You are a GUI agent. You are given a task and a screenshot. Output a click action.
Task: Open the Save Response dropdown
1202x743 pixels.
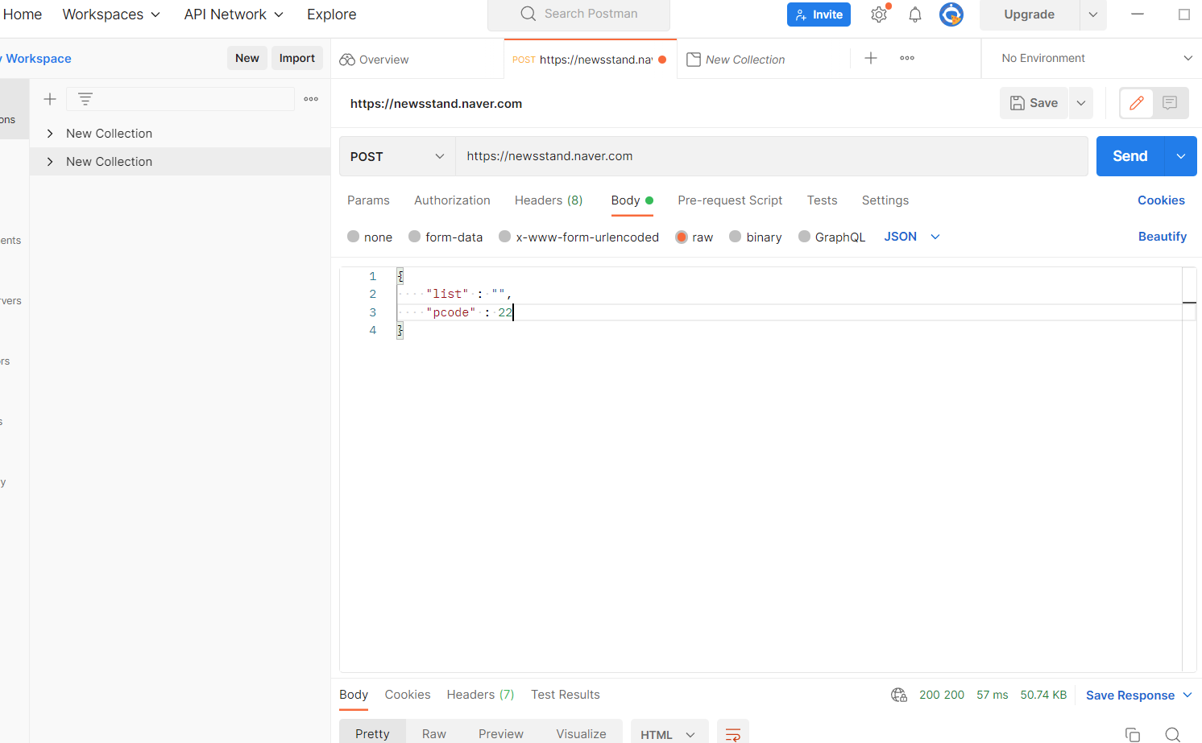(1138, 695)
